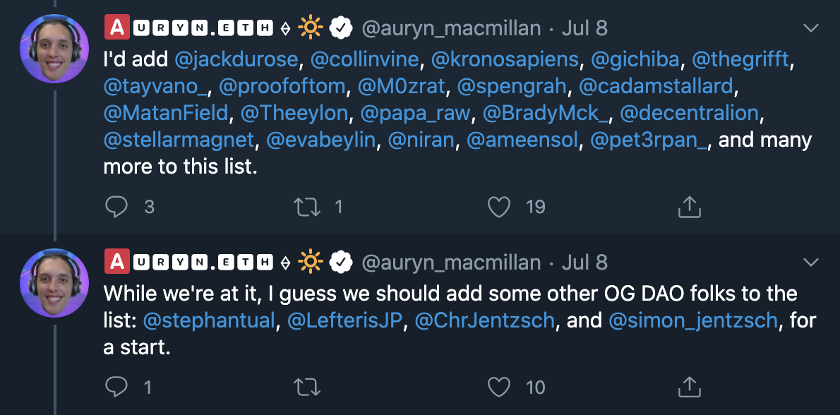
Task: Retweet the first tweet
Action: pos(306,206)
